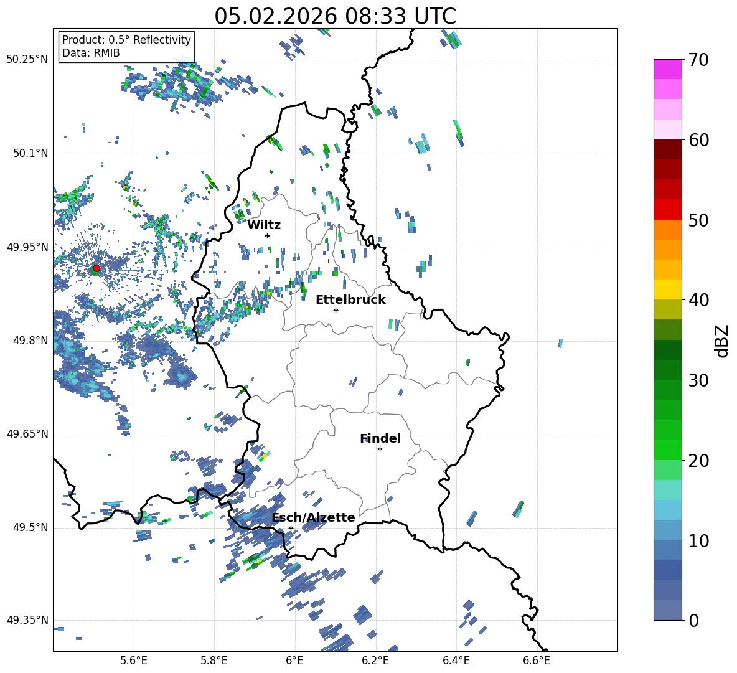Click the 6°E longitude label
737x673 pixels.
pos(294,661)
